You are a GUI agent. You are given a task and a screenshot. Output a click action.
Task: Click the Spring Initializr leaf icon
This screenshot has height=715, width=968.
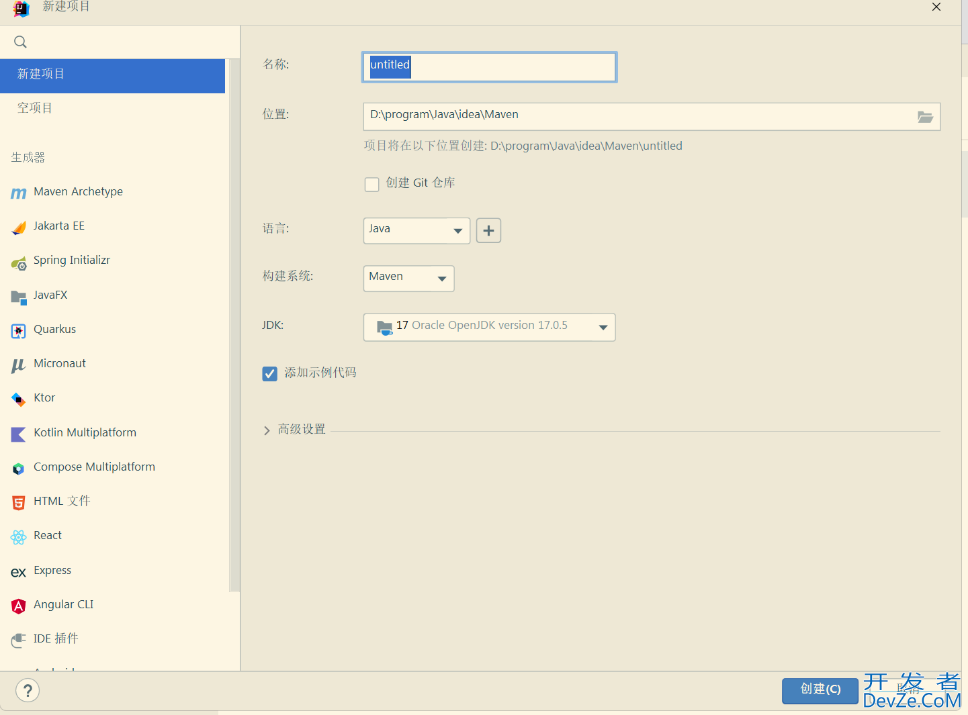(x=19, y=263)
